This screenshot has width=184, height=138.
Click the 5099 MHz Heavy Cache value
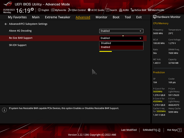pyautogui.click(x=173, y=112)
